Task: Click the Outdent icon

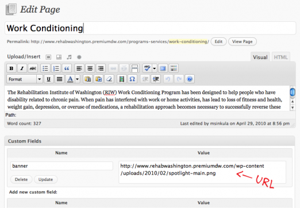Action: (x=145, y=79)
